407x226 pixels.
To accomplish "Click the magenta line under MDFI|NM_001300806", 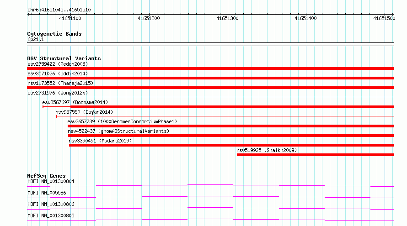I will [210, 208].
